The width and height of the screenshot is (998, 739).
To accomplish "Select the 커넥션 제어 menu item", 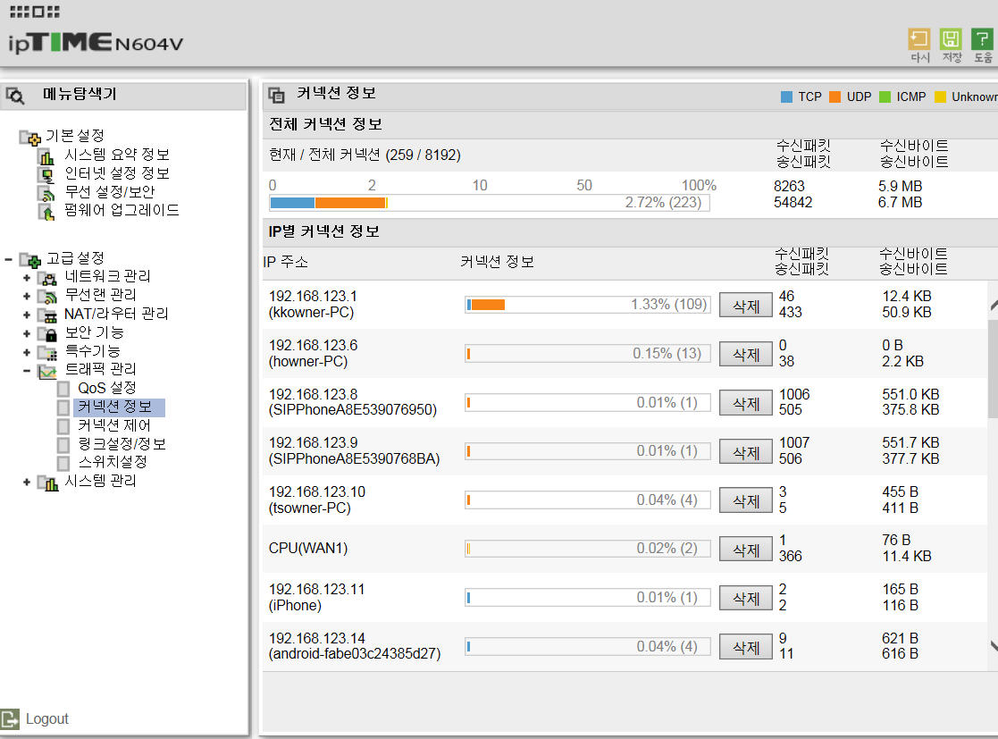I will [114, 425].
